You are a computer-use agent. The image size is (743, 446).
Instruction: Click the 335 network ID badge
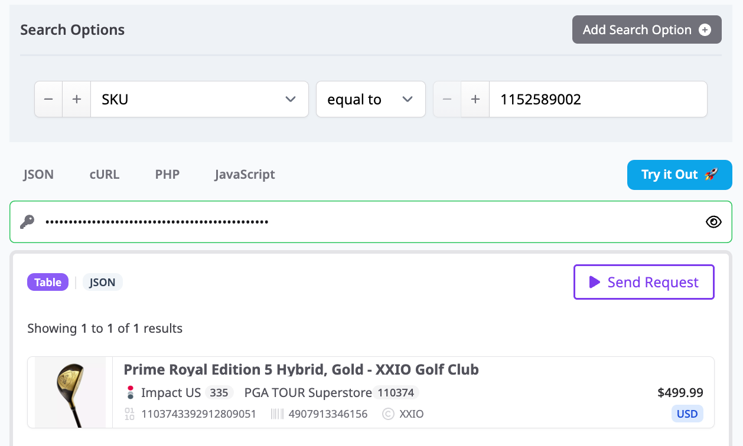219,393
